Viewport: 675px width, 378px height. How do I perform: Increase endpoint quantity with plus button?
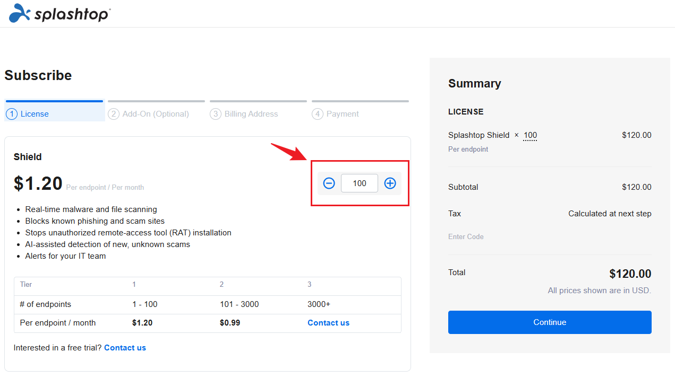[x=390, y=183]
